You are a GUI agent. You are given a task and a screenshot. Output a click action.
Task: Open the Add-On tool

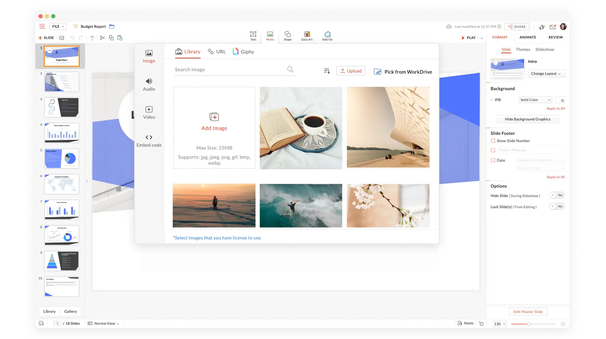tap(327, 36)
